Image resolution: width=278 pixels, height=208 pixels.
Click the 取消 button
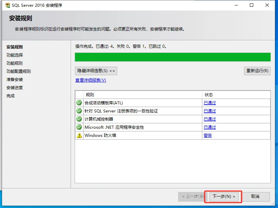point(255,196)
